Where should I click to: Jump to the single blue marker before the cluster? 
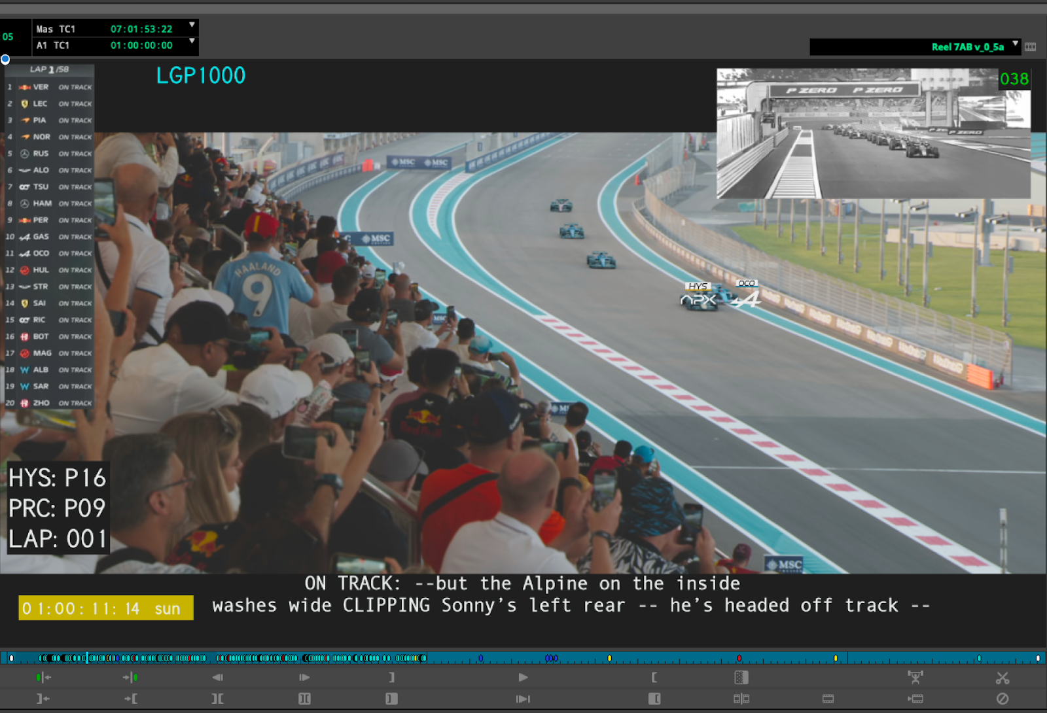coord(480,658)
